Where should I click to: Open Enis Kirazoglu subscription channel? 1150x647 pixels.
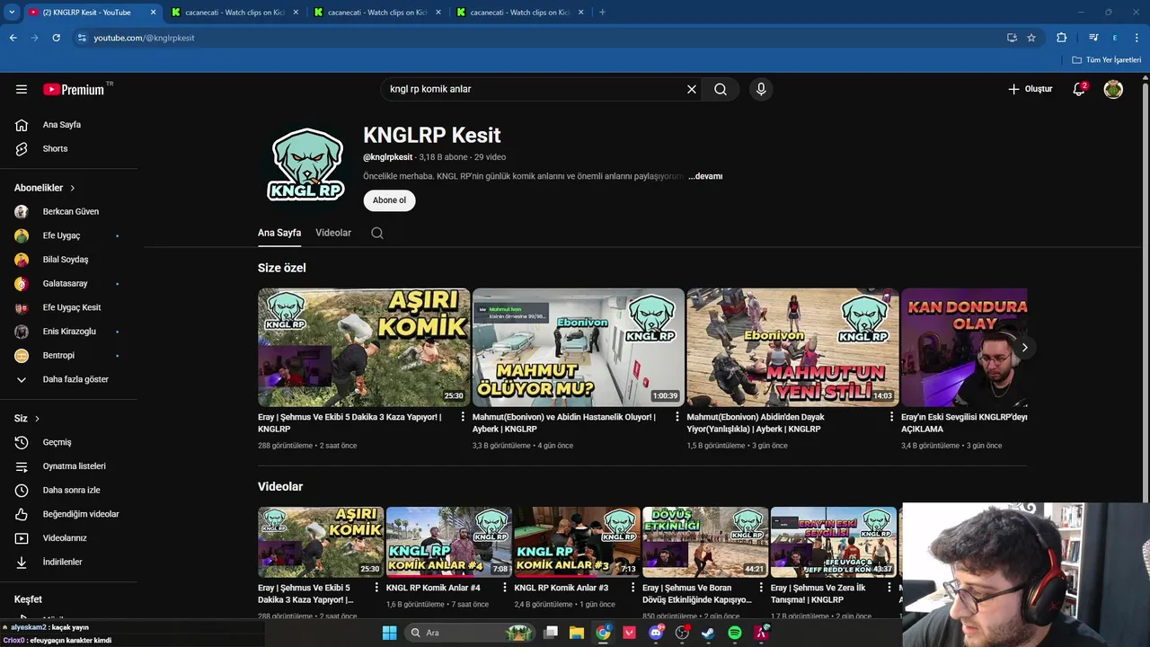pyautogui.click(x=68, y=332)
